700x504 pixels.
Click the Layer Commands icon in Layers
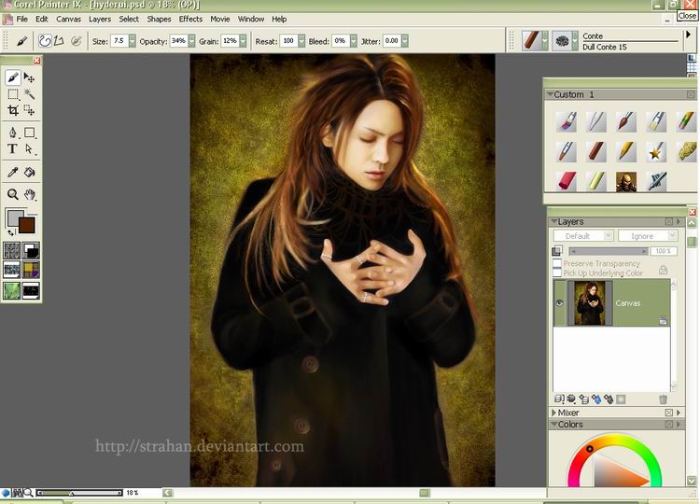point(558,399)
